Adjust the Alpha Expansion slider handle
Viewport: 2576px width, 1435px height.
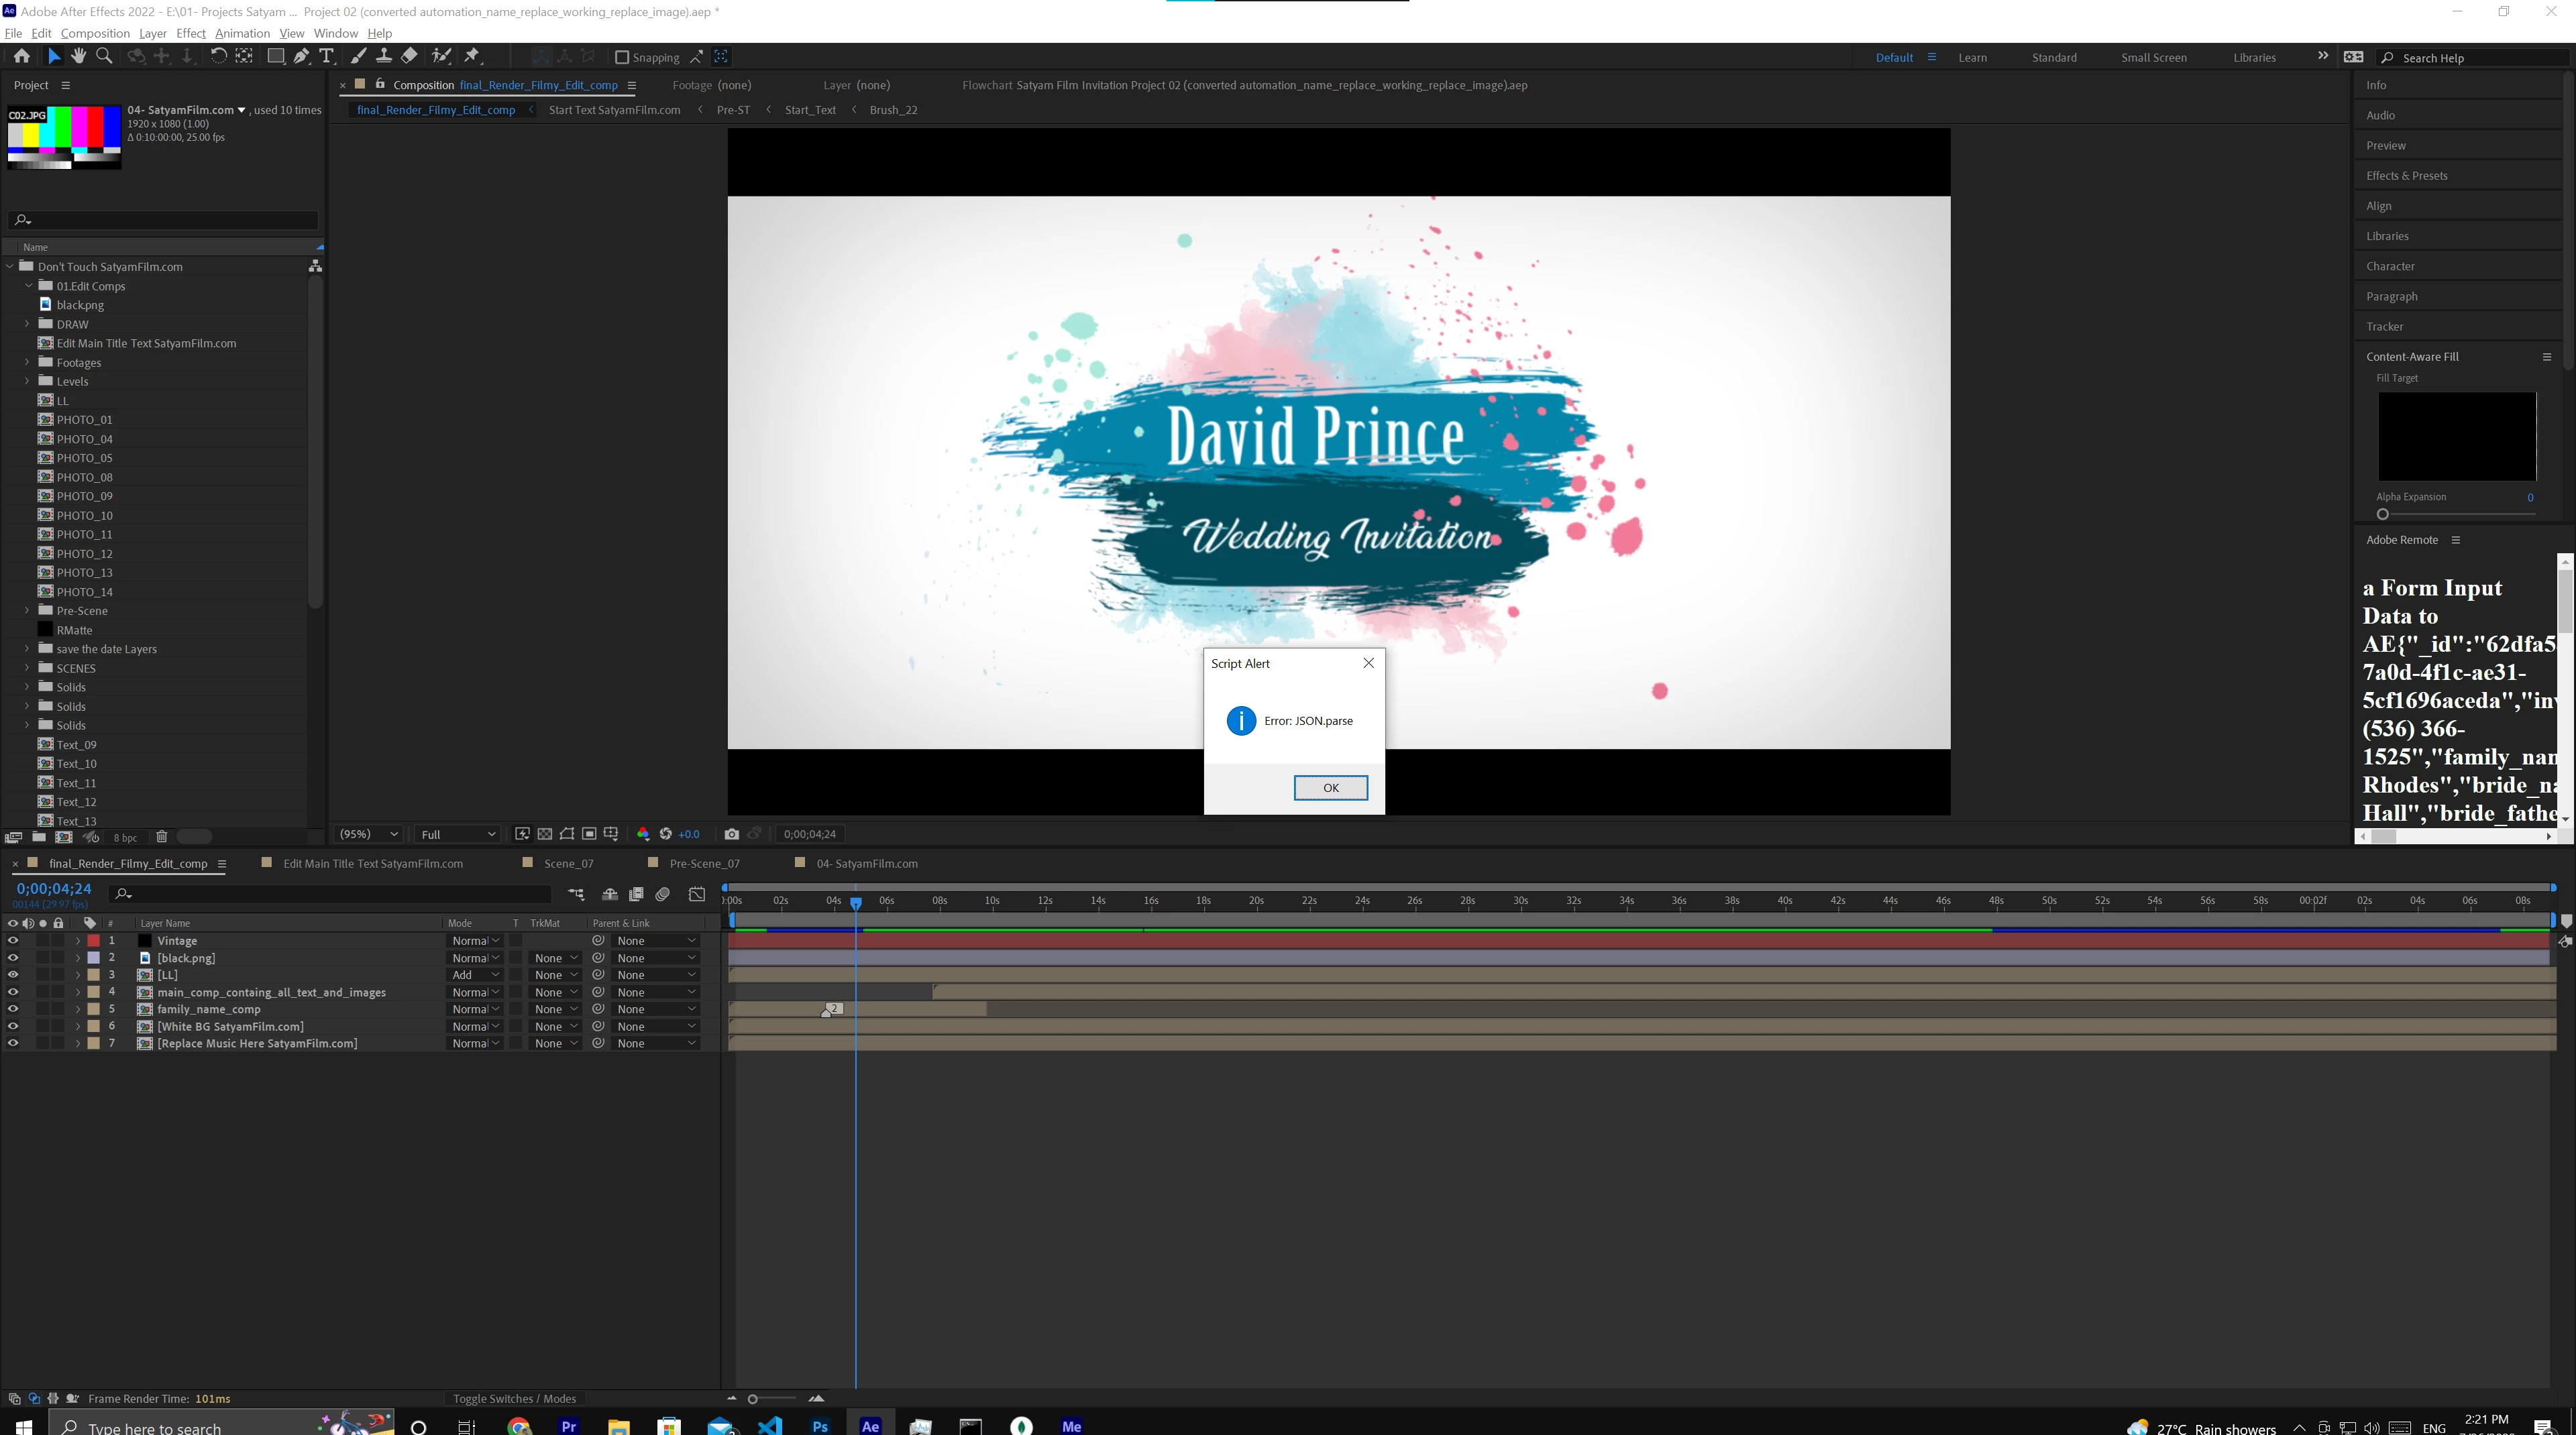(x=2383, y=514)
